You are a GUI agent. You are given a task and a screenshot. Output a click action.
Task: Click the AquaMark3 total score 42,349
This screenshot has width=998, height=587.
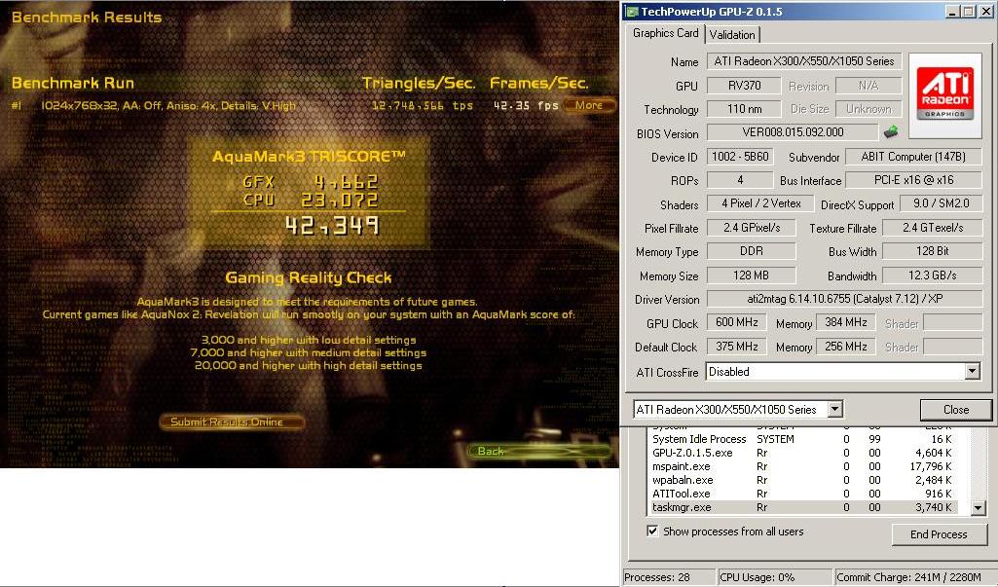pos(332,225)
